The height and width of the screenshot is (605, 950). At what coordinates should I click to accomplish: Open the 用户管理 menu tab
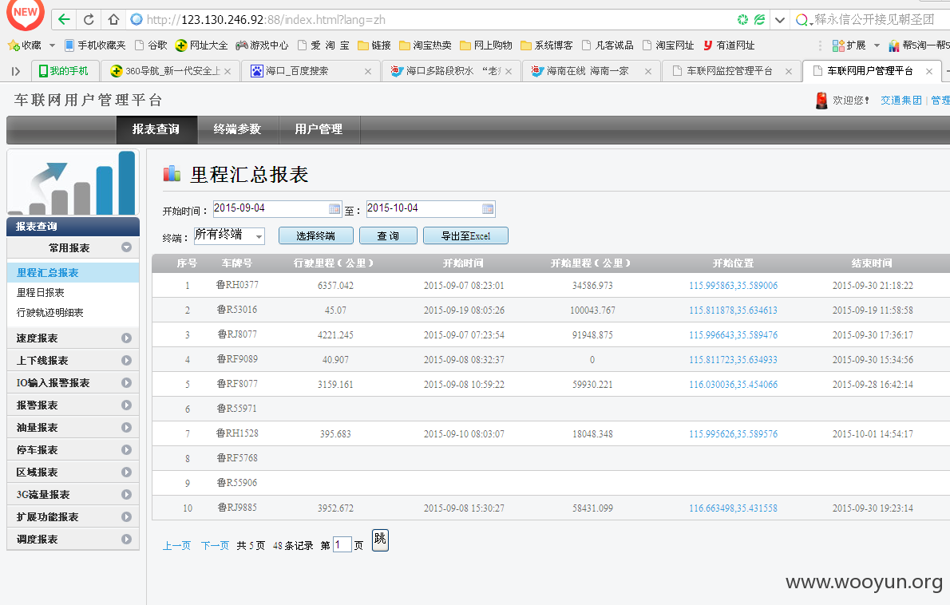pyautogui.click(x=319, y=129)
